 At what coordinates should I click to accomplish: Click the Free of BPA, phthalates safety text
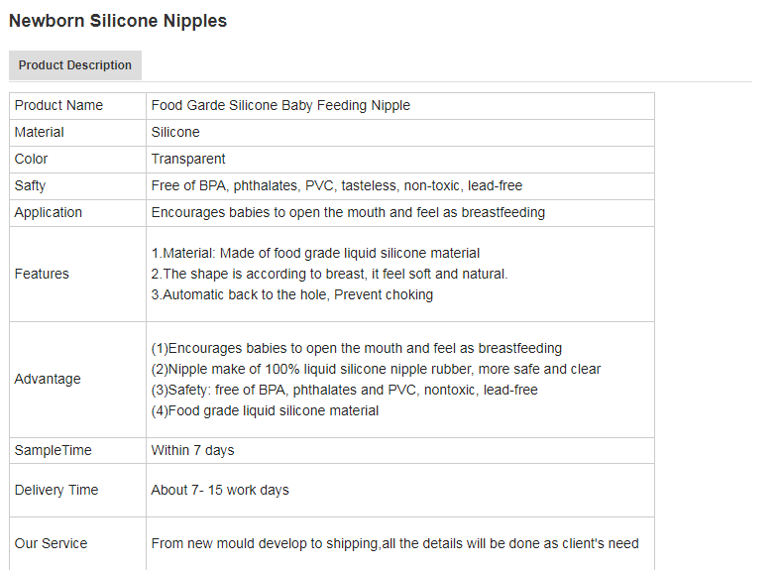(337, 186)
